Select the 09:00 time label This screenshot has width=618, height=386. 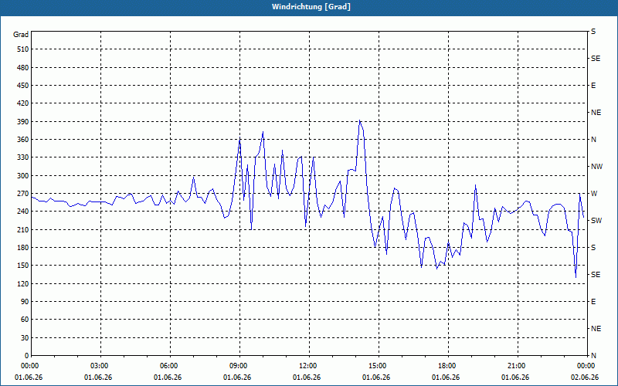(x=238, y=366)
